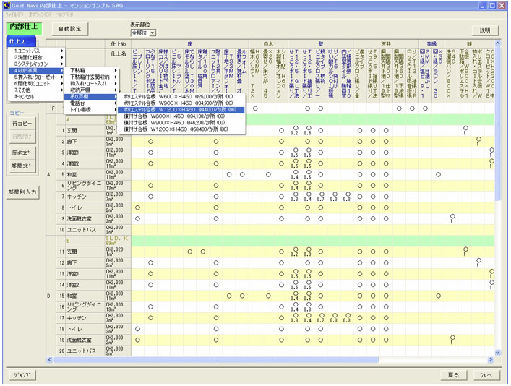Screen dimensions: 511x386
Task: Select row 7 キッチン in room list
Action: (x=77, y=196)
